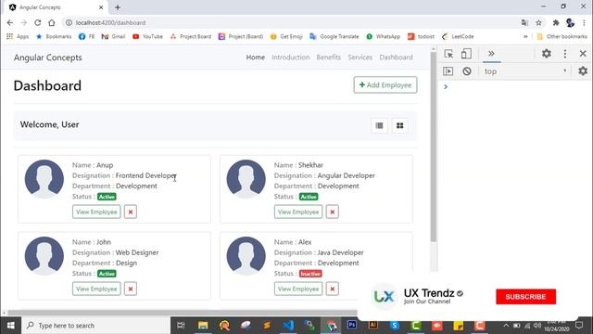Click the console prompt input

(x=518, y=86)
